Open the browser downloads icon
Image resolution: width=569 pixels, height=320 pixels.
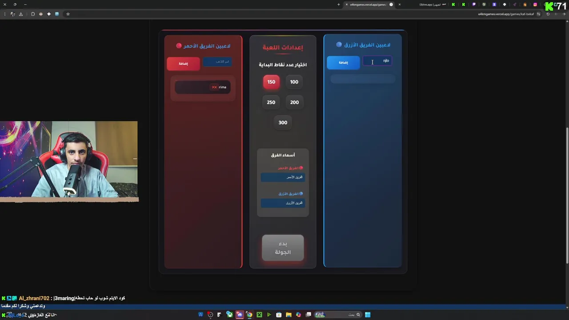[21, 14]
